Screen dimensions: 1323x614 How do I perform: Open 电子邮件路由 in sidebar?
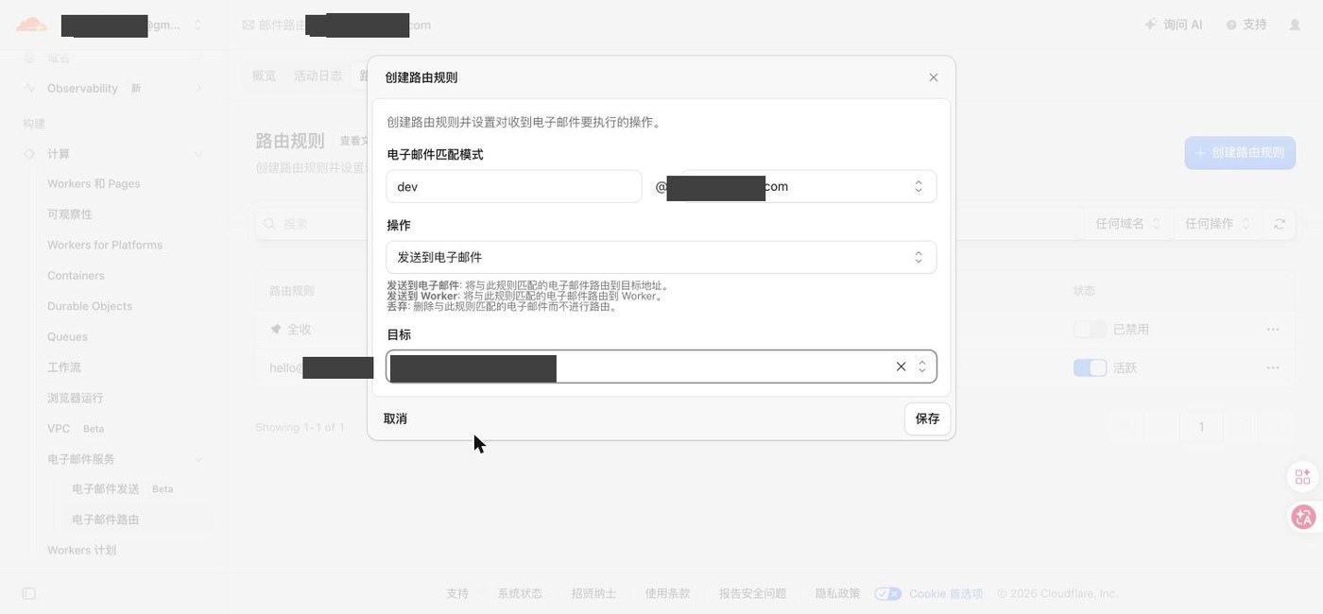click(106, 520)
